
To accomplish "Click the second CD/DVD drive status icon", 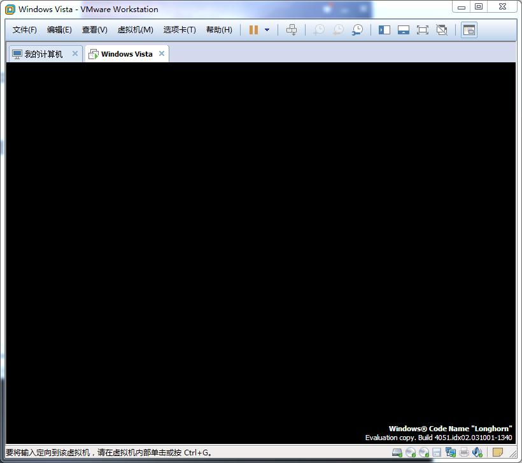I will (x=424, y=452).
